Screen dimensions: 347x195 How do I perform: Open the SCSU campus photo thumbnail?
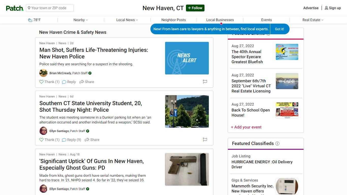coord(187,111)
